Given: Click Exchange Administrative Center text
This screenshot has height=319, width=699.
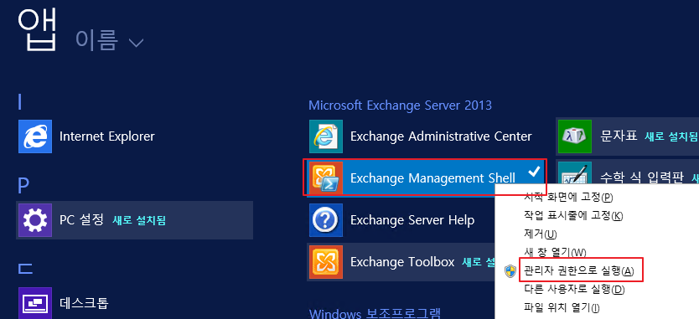Looking at the screenshot, I should (x=441, y=136).
